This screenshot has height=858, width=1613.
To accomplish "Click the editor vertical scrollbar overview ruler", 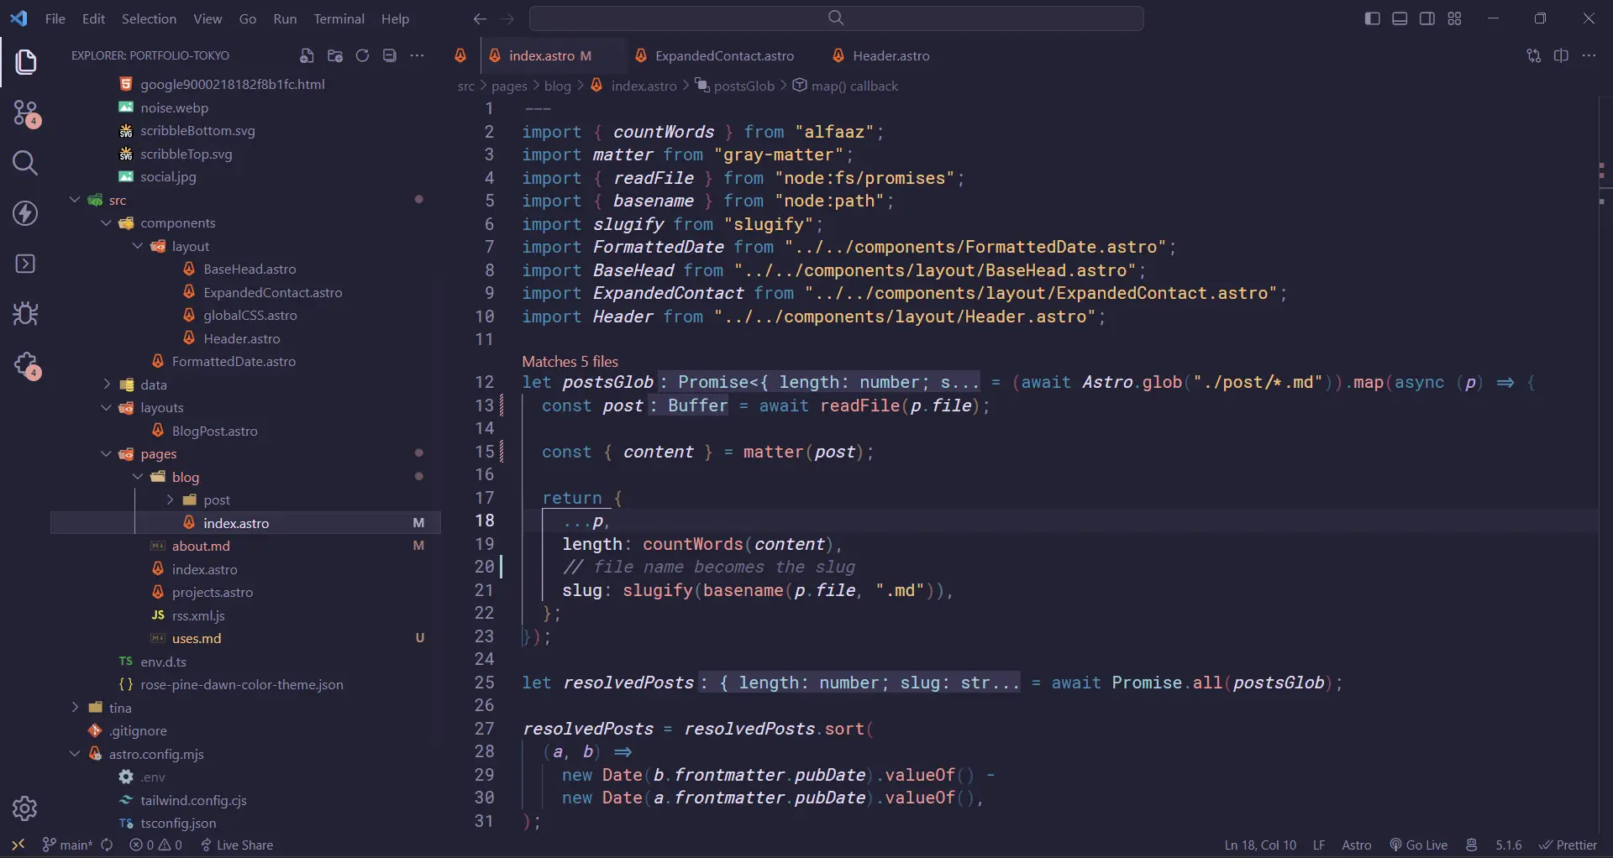I will click(1602, 420).
